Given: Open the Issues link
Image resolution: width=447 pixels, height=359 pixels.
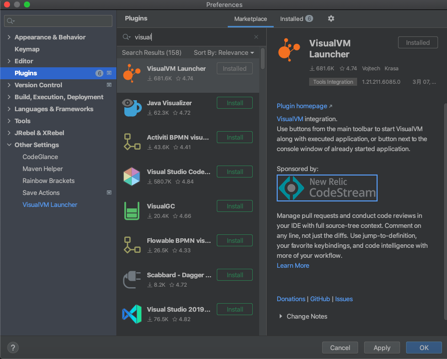Looking at the screenshot, I should 344,299.
